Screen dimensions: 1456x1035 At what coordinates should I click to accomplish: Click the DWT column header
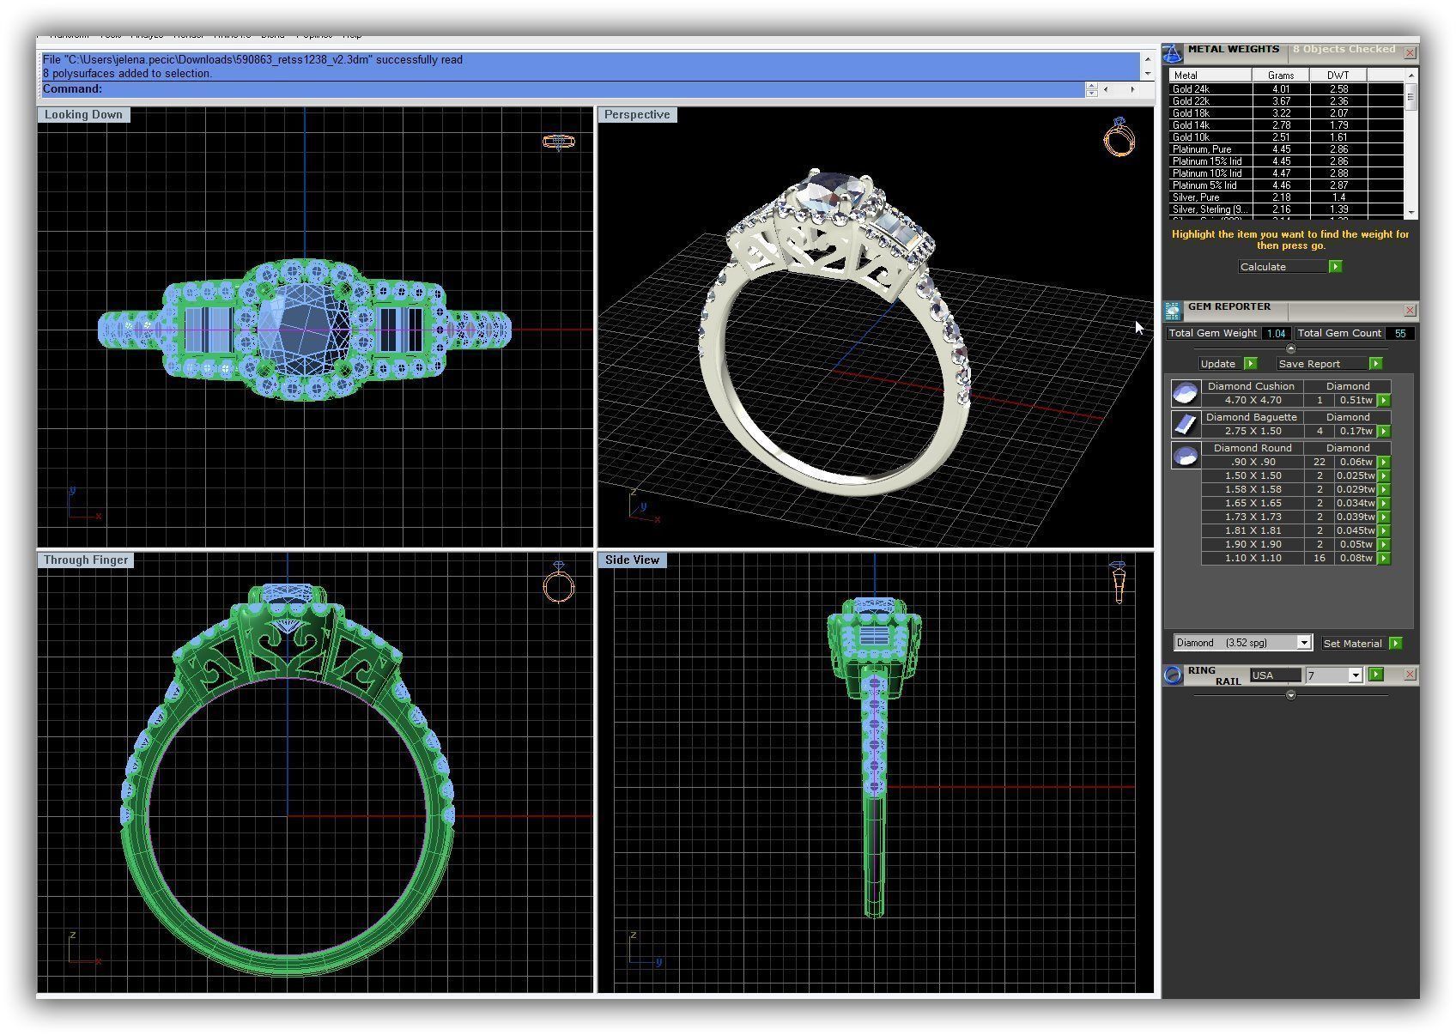(1338, 76)
